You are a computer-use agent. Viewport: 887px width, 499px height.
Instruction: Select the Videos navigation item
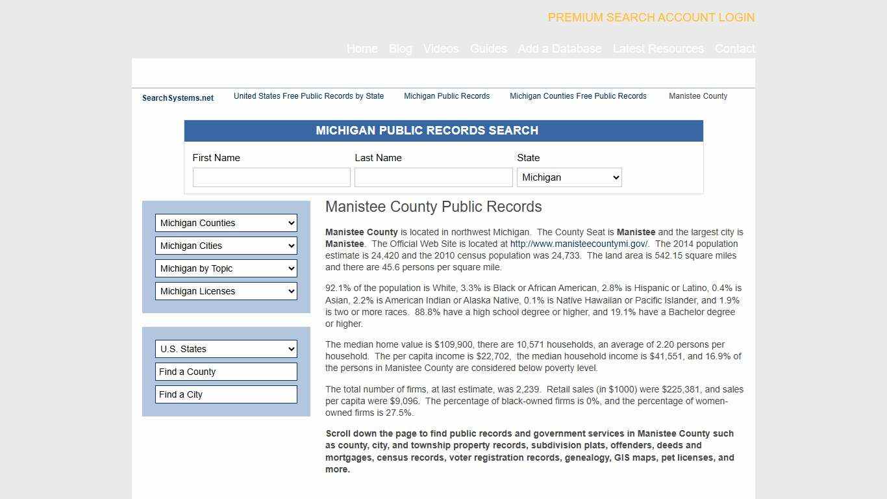click(x=440, y=49)
